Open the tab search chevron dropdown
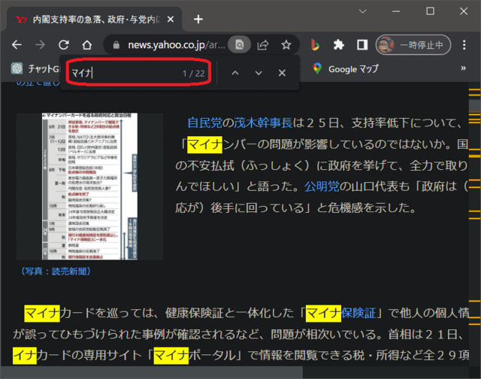The image size is (481, 379). coord(363,11)
